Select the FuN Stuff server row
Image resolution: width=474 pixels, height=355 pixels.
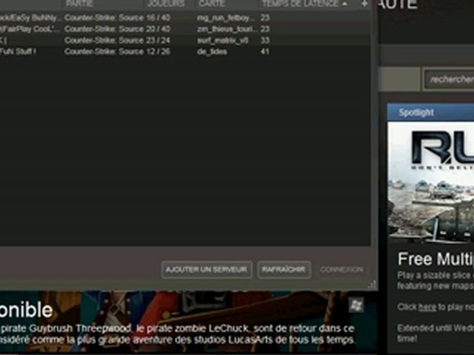185,52
